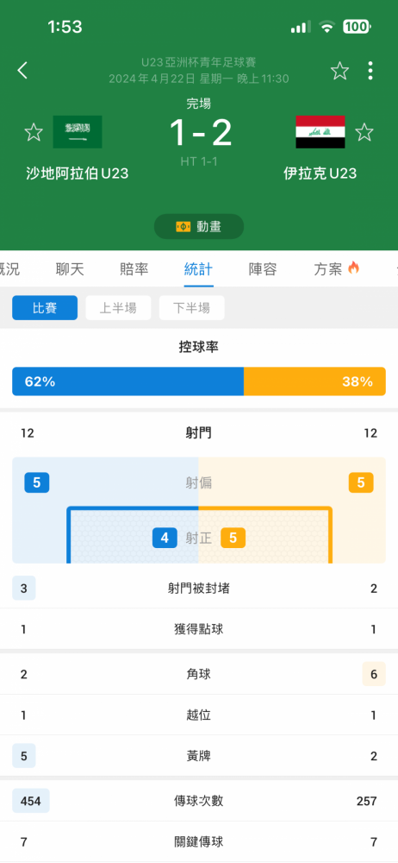Tap the back arrow icon

coord(22,71)
